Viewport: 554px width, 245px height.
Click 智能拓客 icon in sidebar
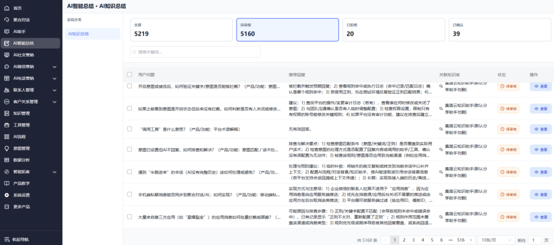(6, 172)
